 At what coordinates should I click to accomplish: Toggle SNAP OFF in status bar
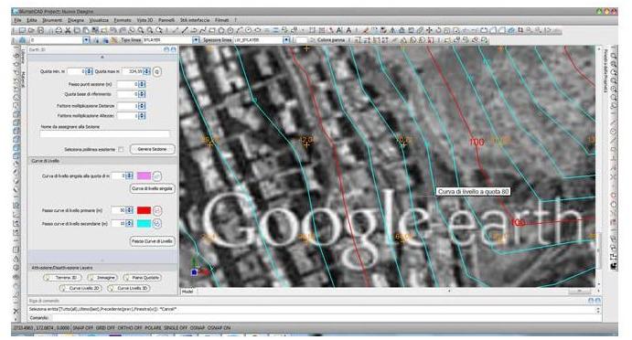82,328
